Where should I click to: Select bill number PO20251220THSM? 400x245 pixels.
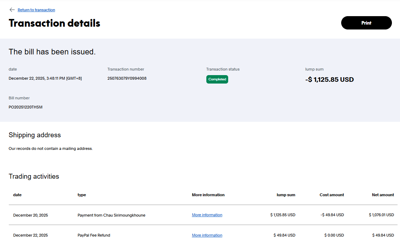[25, 107]
